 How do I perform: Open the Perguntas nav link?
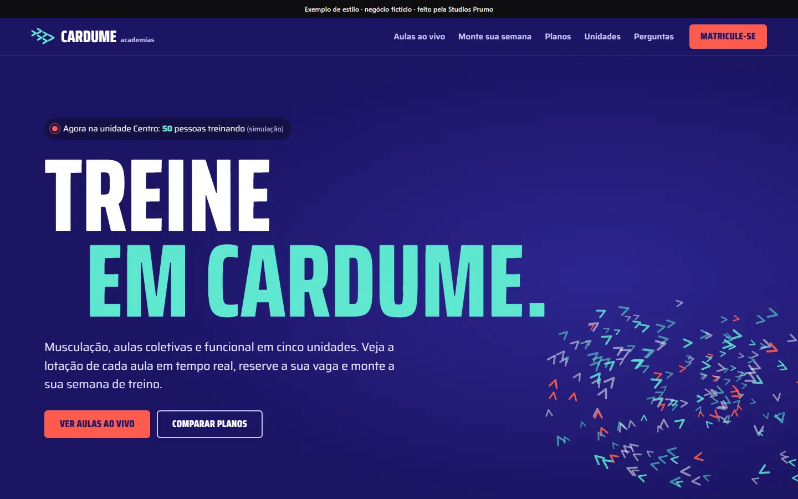pyautogui.click(x=654, y=37)
